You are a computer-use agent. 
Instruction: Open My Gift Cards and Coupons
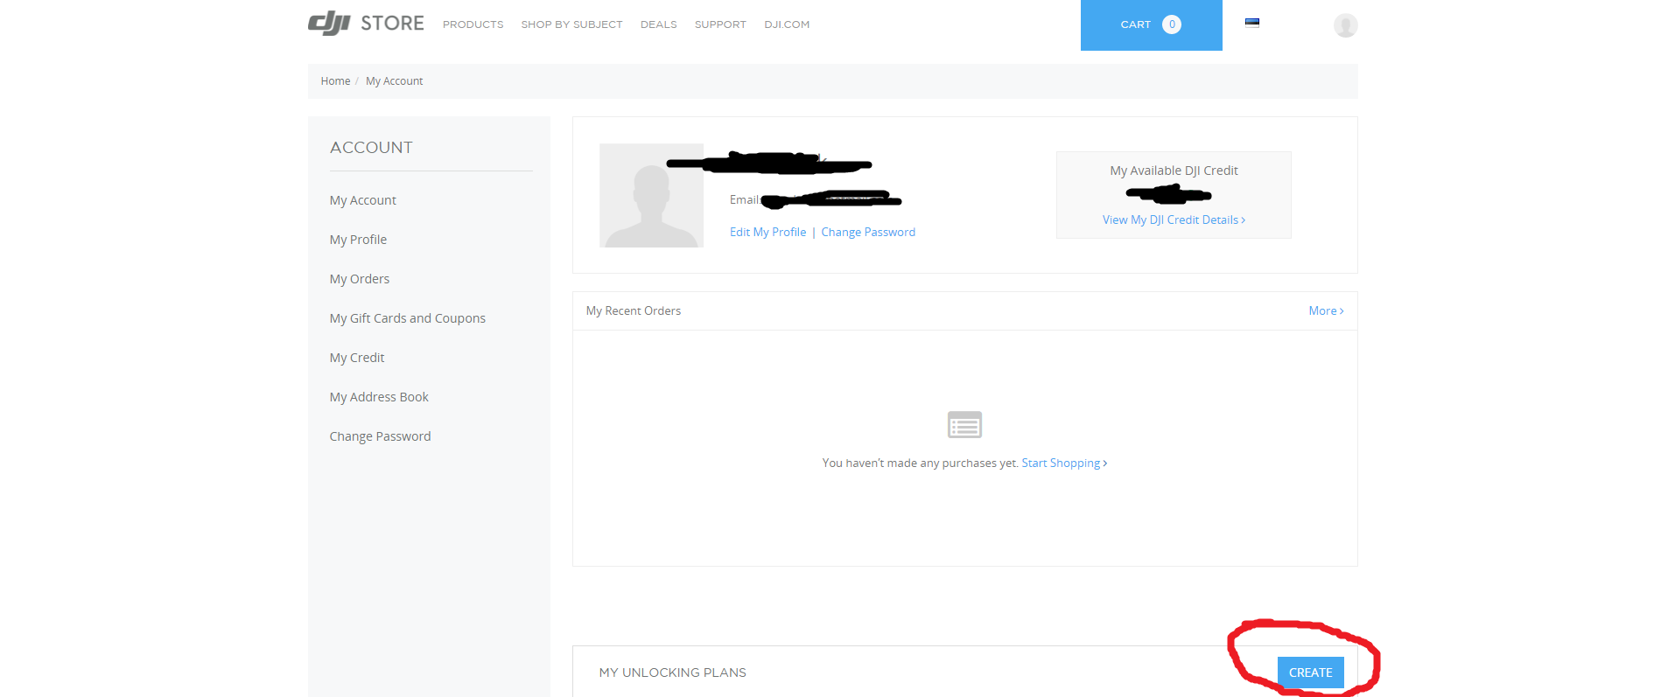point(407,318)
